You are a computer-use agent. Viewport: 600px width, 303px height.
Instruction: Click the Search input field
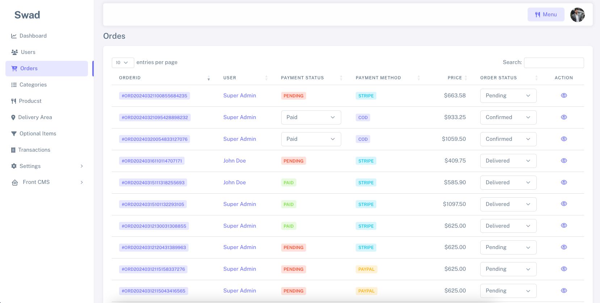(553, 63)
